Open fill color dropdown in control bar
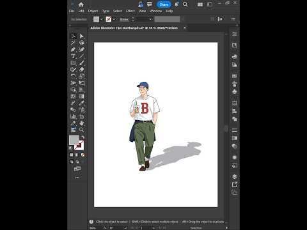307x230 pixels. pyautogui.click(x=102, y=19)
